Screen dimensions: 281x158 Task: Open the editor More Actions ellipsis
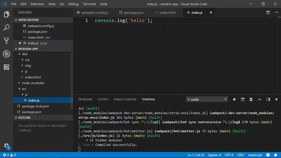pyautogui.click(x=276, y=13)
